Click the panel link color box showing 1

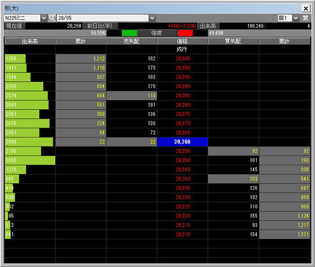(285, 18)
